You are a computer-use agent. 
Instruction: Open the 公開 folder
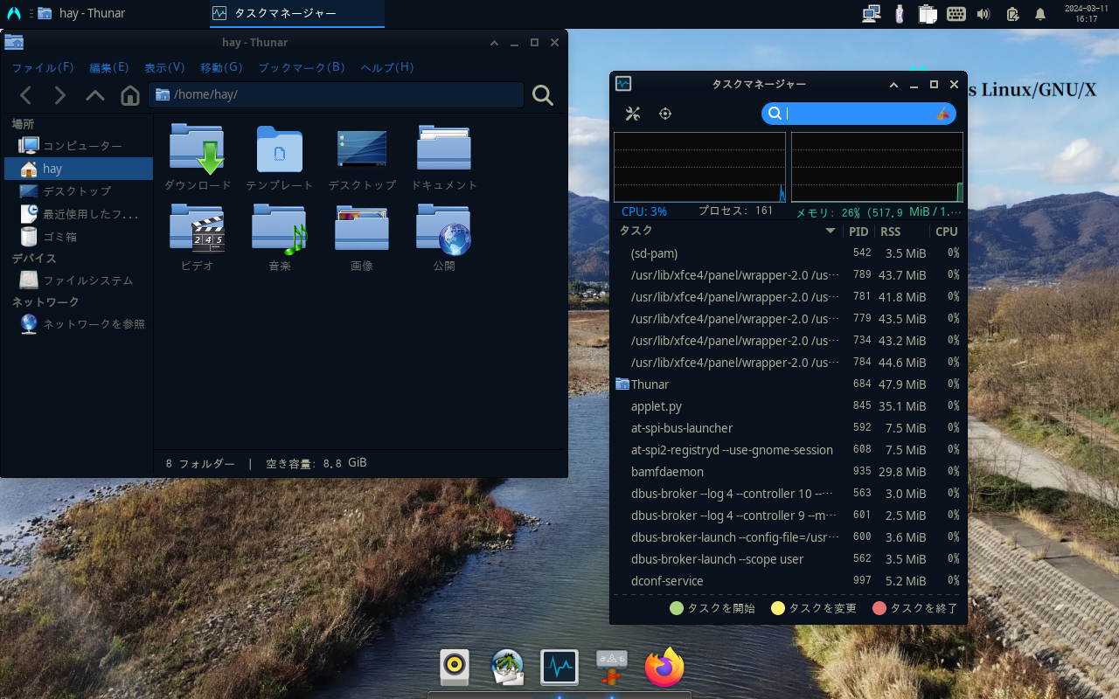pos(444,238)
